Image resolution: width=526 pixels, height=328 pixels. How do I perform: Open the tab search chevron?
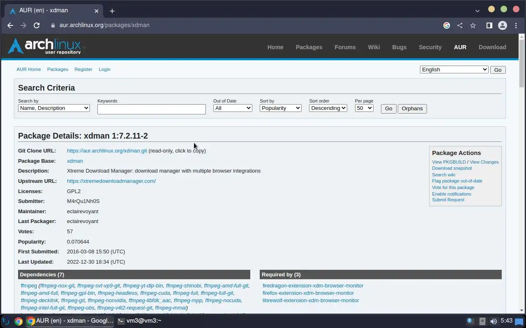tap(477, 11)
